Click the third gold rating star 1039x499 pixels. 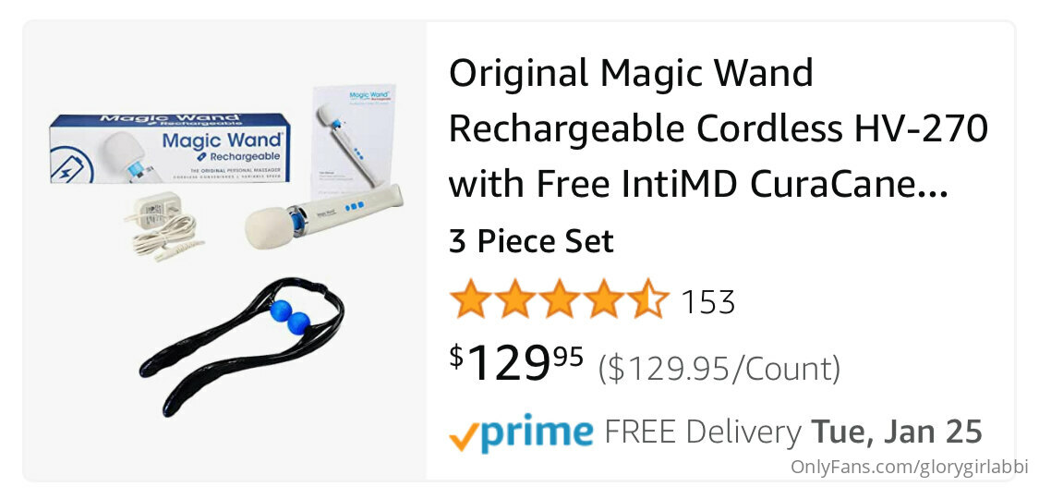[x=560, y=299]
